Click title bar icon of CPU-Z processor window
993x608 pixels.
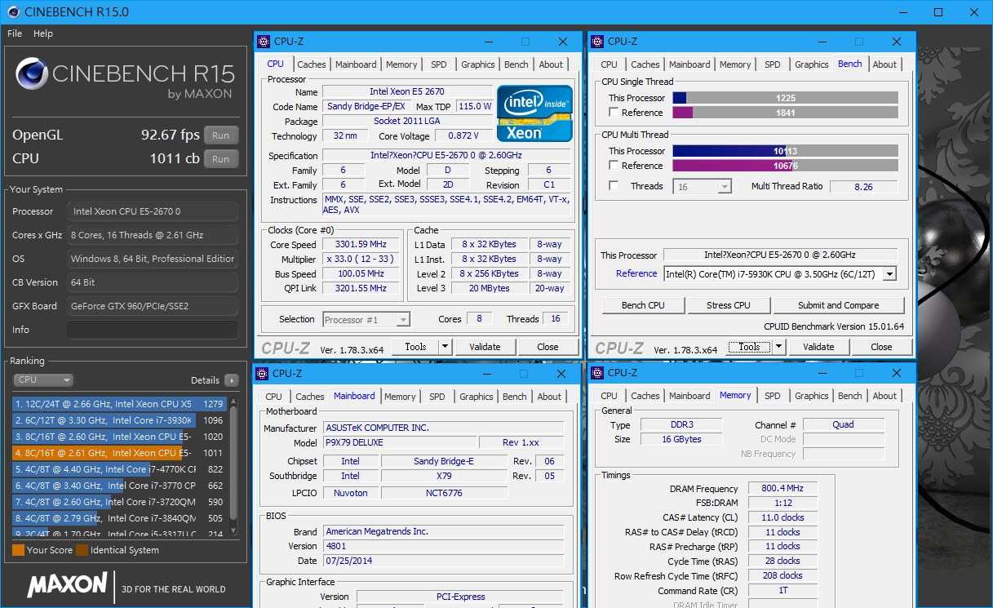click(x=263, y=42)
